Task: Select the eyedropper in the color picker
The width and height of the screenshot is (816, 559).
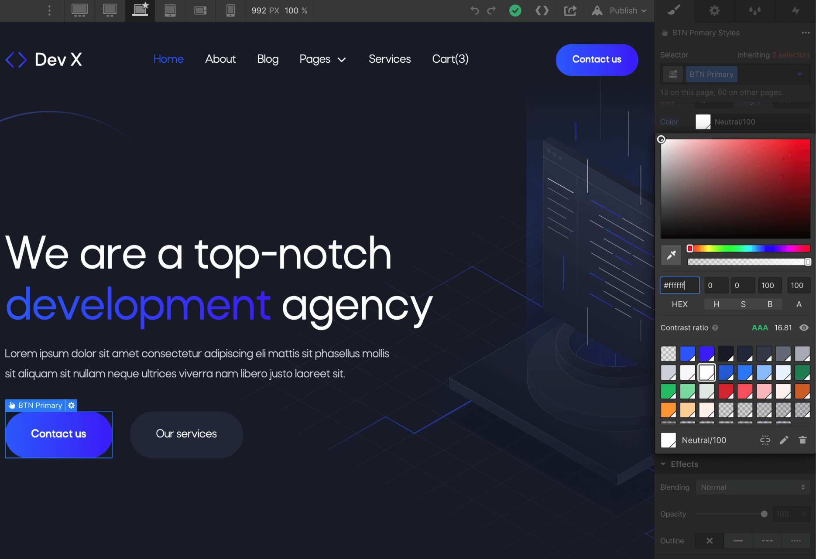Action: coord(671,255)
